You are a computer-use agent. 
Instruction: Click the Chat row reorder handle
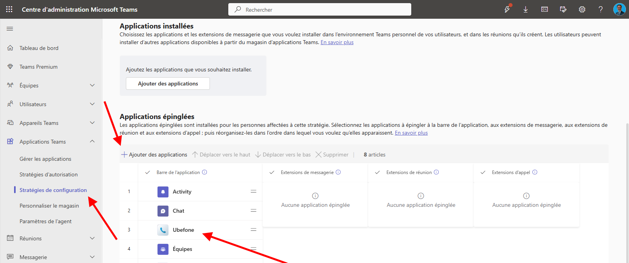[x=253, y=211]
